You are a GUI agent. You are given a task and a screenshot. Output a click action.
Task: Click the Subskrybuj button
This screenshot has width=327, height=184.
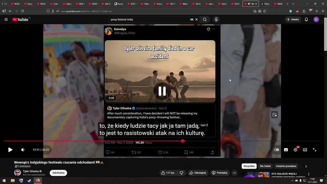(x=58, y=173)
